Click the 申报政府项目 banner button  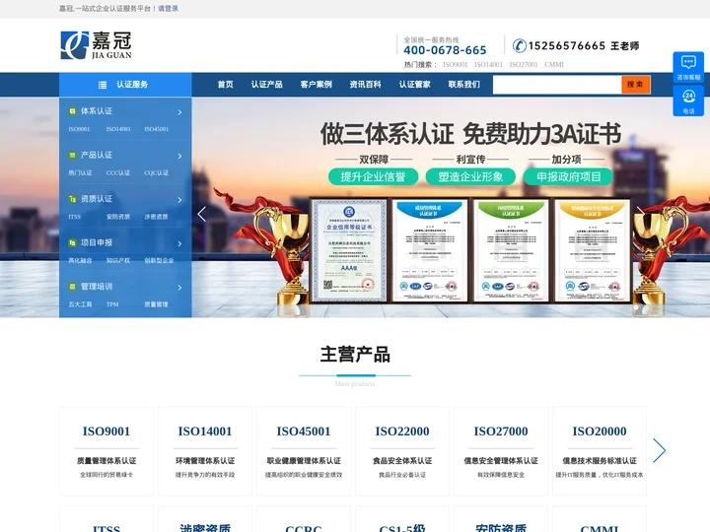click(x=568, y=177)
